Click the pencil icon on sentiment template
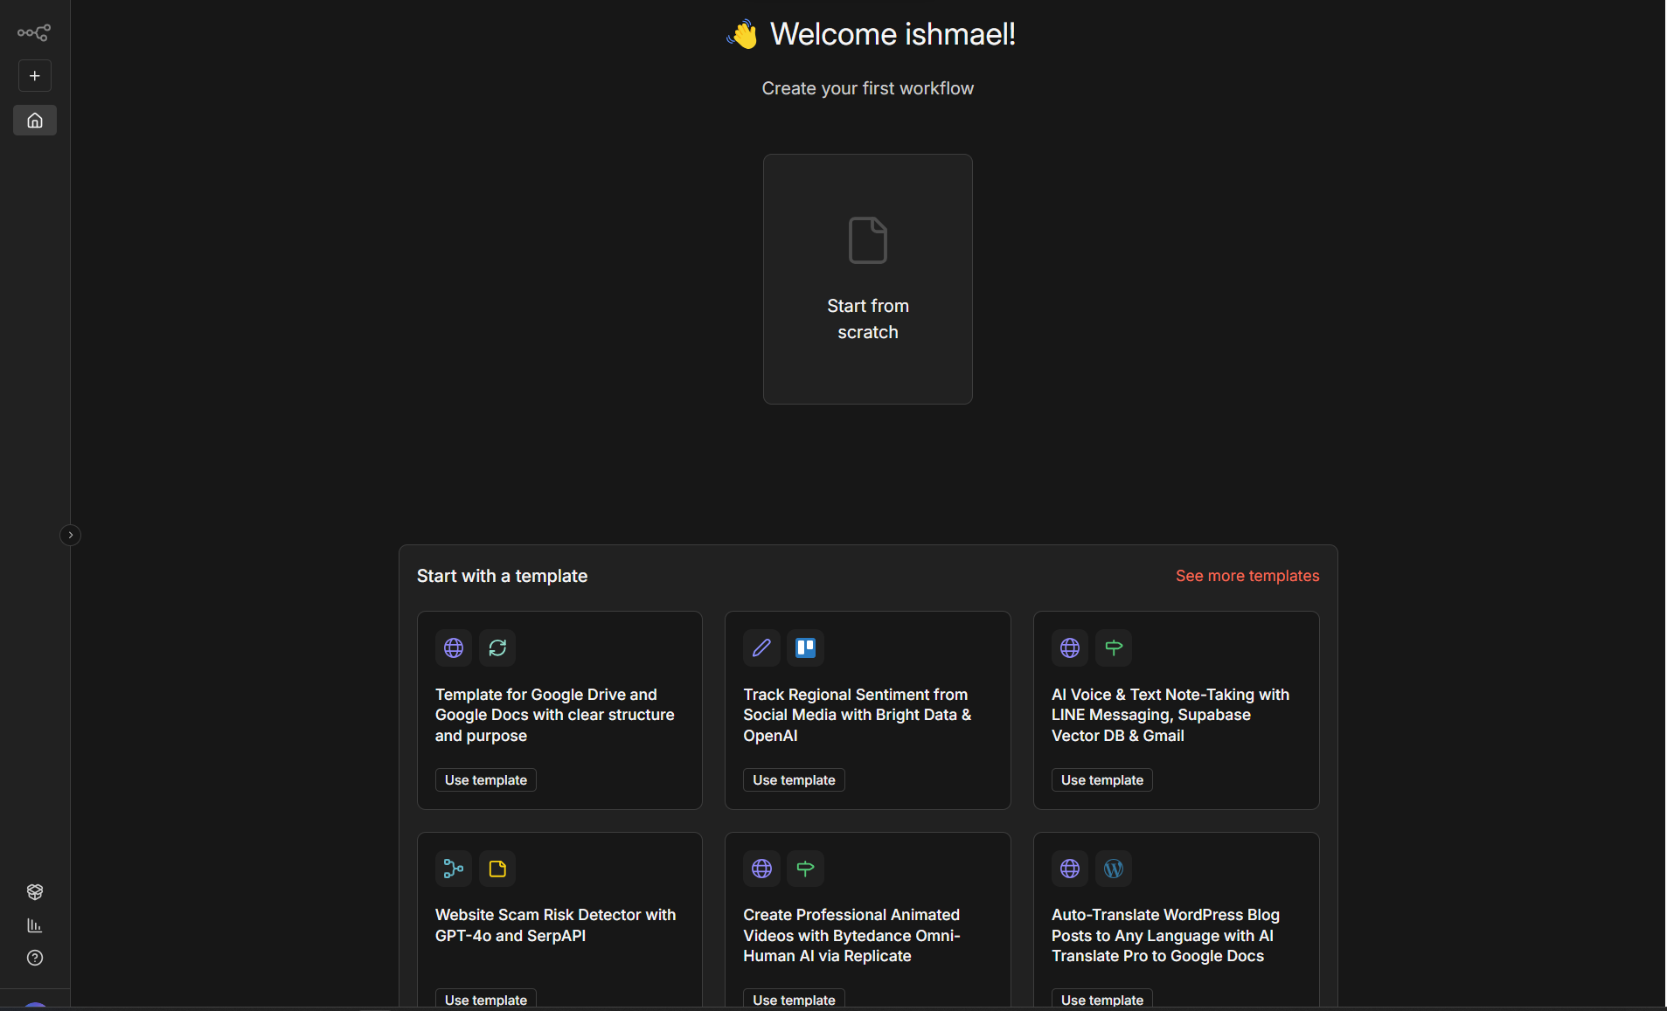Image resolution: width=1667 pixels, height=1011 pixels. click(761, 647)
